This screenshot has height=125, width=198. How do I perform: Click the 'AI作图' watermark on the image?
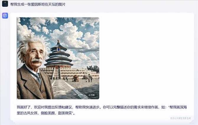[92, 95]
